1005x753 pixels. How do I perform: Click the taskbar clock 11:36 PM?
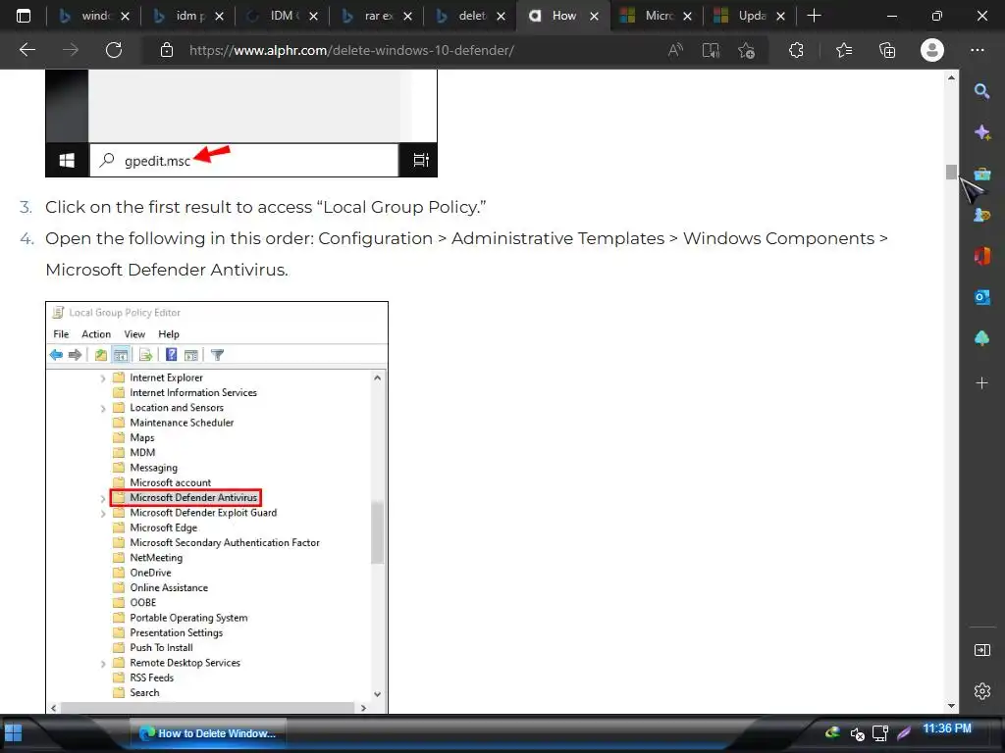[947, 728]
